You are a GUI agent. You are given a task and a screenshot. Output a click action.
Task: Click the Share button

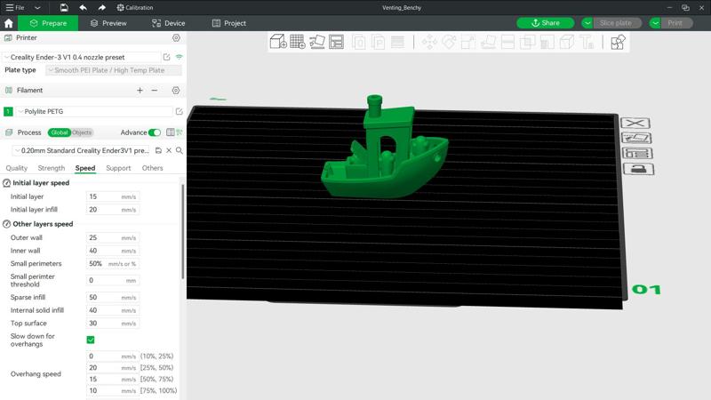(546, 23)
